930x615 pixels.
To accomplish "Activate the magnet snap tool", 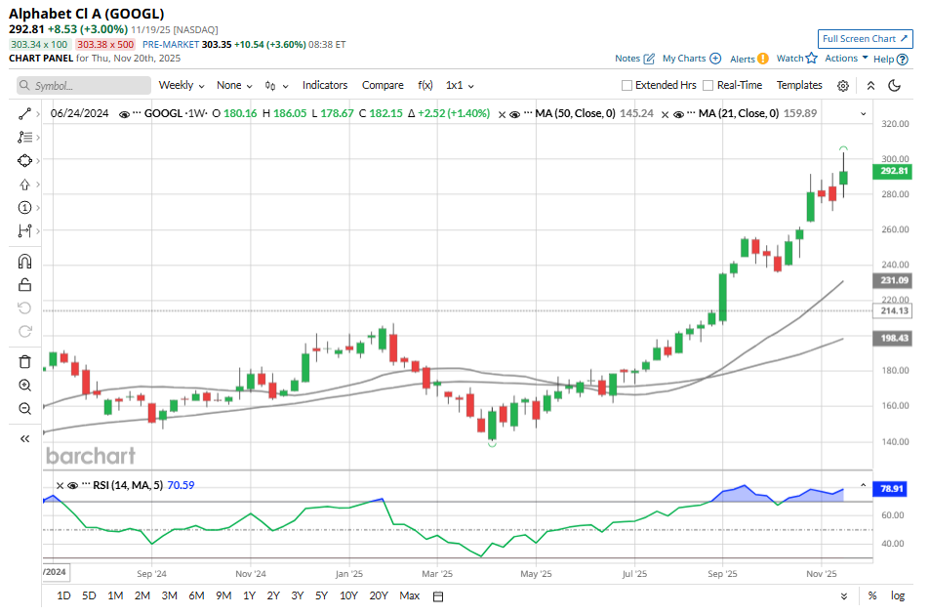I will click(24, 261).
